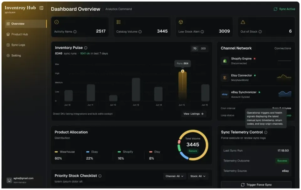Image resolution: width=301 pixels, height=190 pixels.
Task: Show info for Sync Telemetry Control
Action: coord(266,132)
